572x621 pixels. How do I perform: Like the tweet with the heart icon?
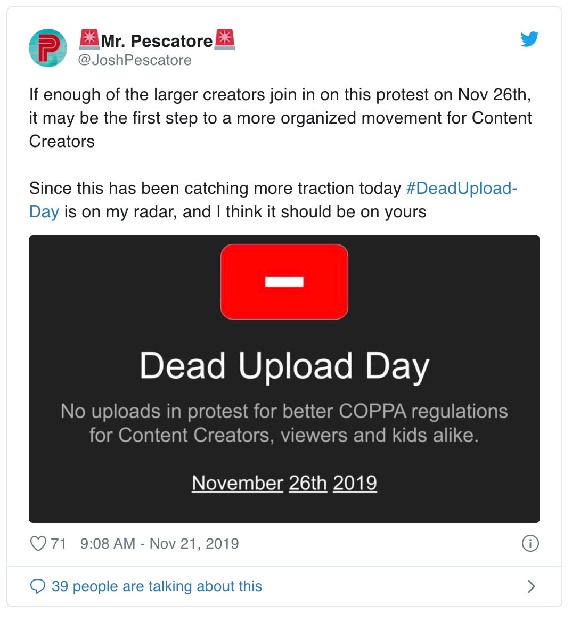point(38,543)
